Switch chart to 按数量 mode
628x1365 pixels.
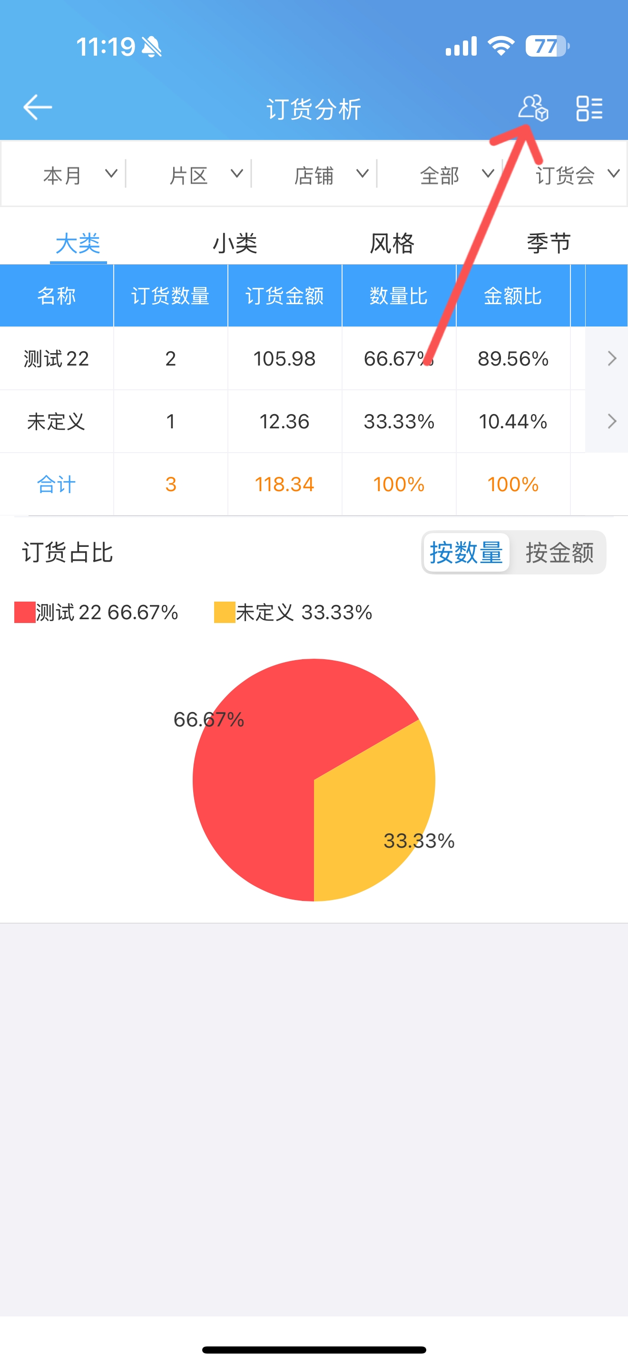(466, 553)
